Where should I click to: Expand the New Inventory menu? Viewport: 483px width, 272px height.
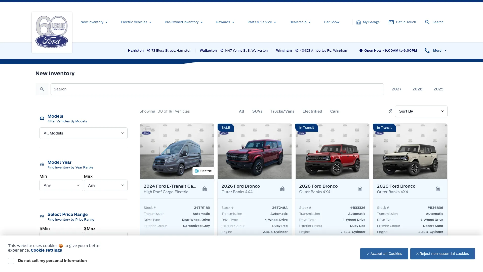point(94,22)
